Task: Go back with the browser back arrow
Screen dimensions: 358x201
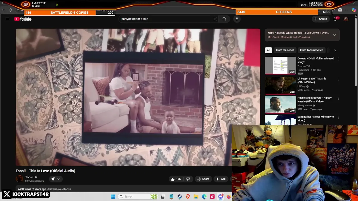Action: click(x=4, y=10)
